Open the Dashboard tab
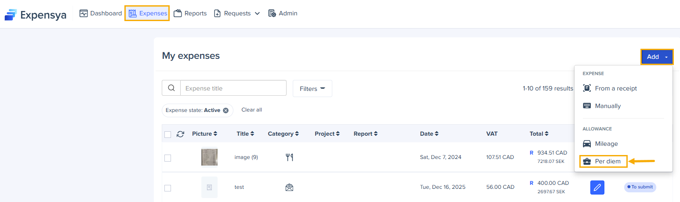680x202 pixels. pyautogui.click(x=101, y=14)
